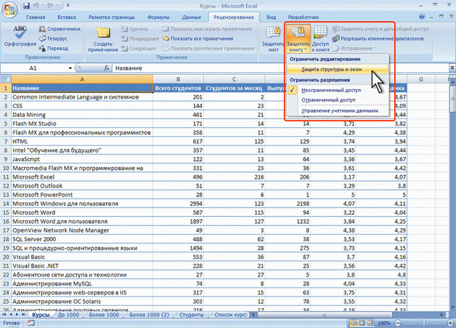Open the Тезаурус tool

tap(53, 38)
